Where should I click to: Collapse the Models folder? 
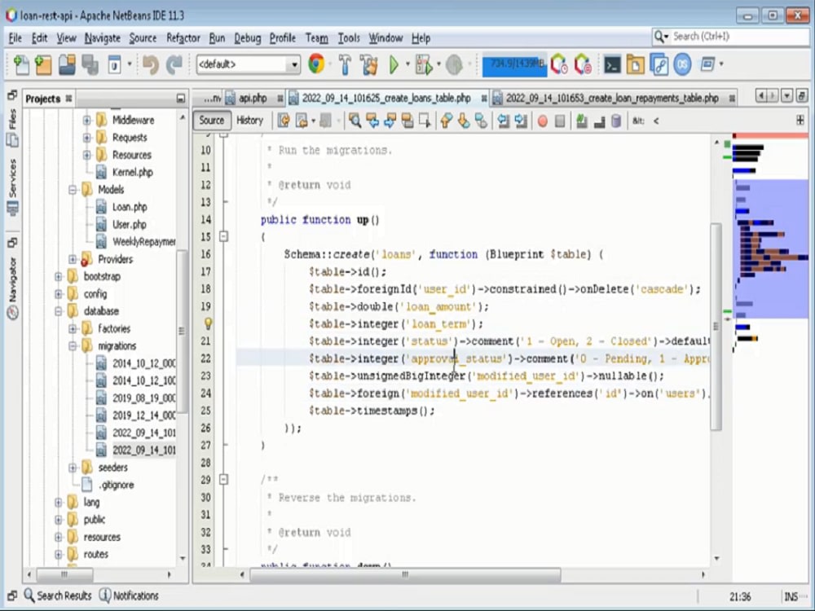click(x=73, y=190)
